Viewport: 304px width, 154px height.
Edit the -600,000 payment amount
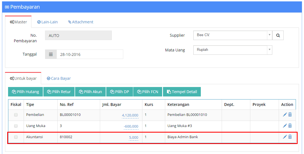coord(131,126)
